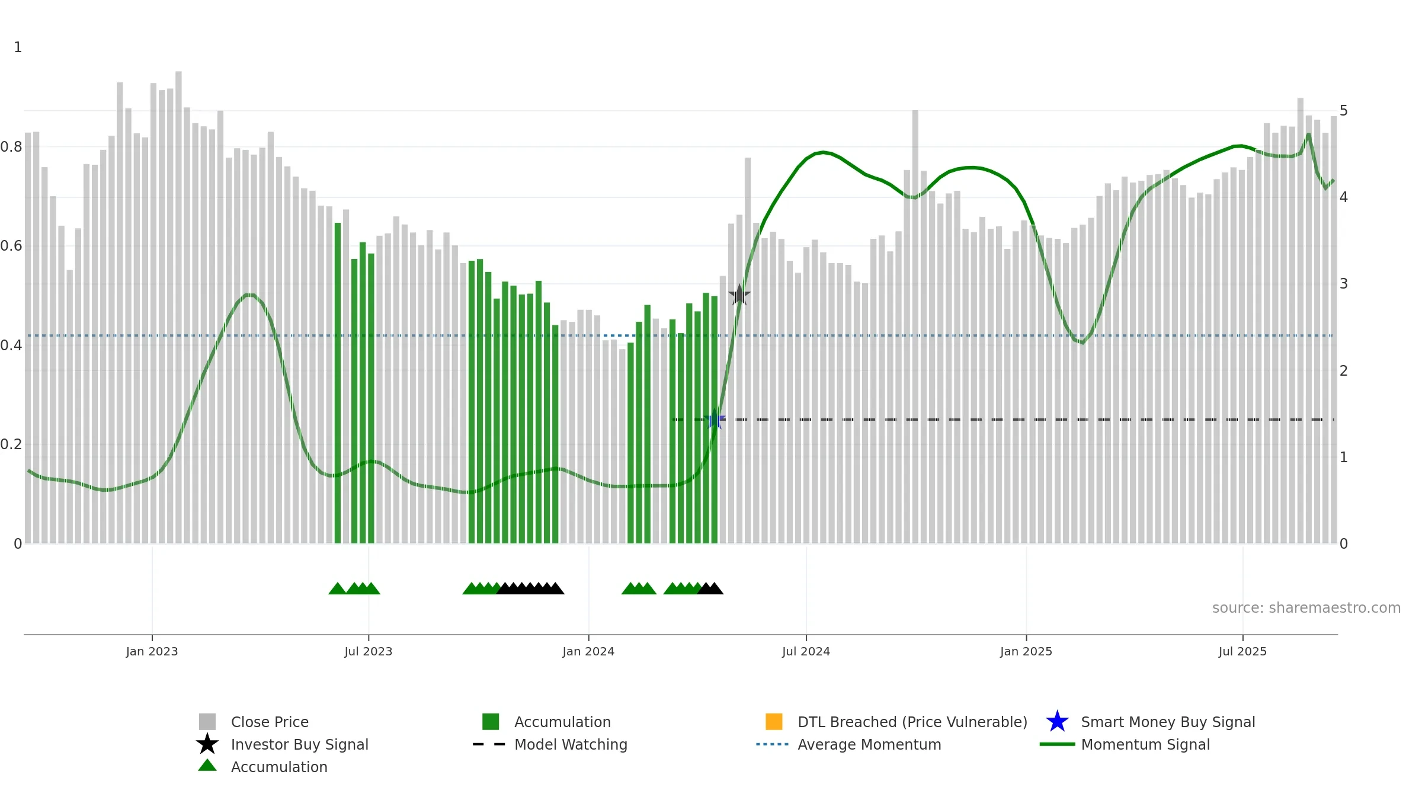This screenshot has height=800, width=1422.
Task: Click orange DTL Breached legend swatch
Action: tap(774, 722)
